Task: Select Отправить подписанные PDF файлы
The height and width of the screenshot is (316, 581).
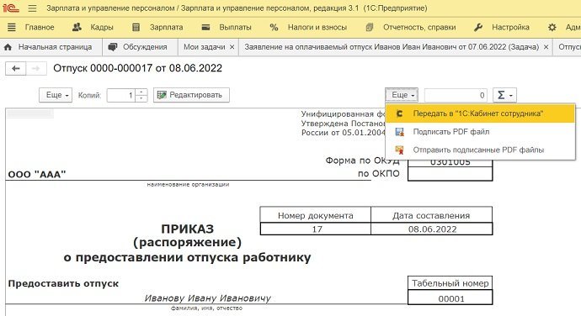Action: coord(481,150)
